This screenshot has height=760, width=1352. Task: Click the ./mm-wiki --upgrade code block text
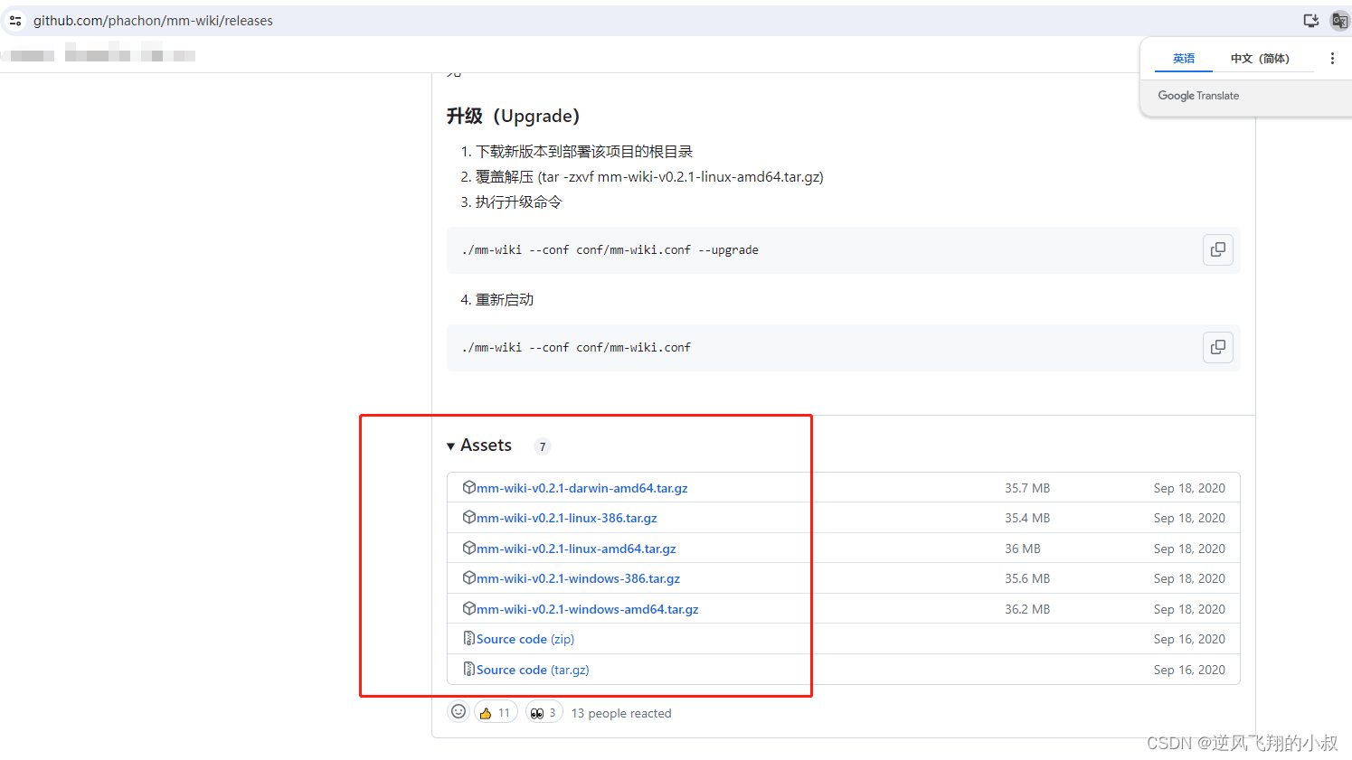(x=610, y=250)
